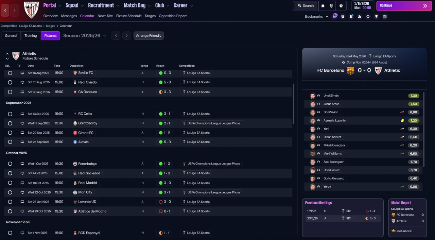Switch to the Training calendar view
Viewport: 435px width, 240px height.
tap(31, 36)
